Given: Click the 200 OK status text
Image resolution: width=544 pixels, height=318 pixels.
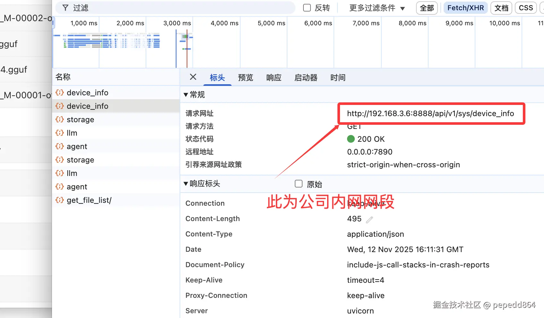Looking at the screenshot, I should [x=371, y=139].
